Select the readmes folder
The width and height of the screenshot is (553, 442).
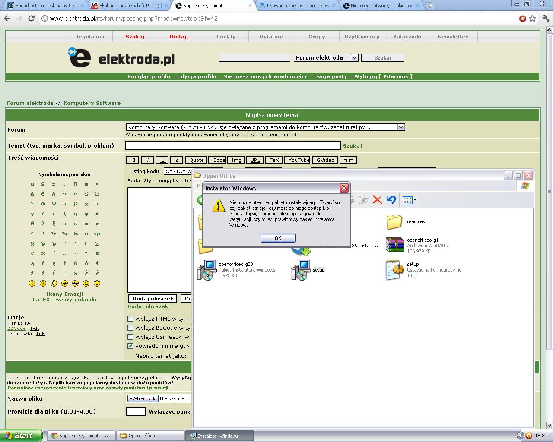(x=405, y=221)
